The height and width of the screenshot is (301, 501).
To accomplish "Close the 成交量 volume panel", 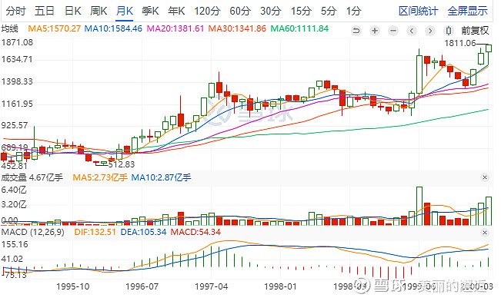I will (x=485, y=177).
